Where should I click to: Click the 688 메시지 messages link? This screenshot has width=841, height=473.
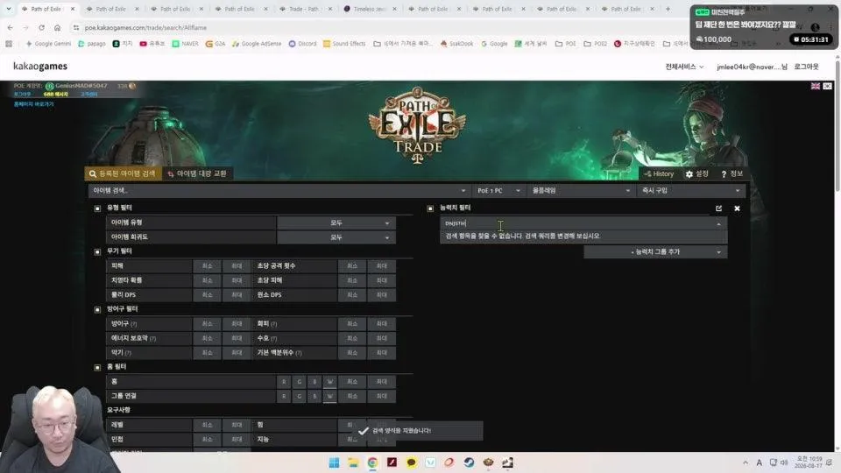coord(56,95)
